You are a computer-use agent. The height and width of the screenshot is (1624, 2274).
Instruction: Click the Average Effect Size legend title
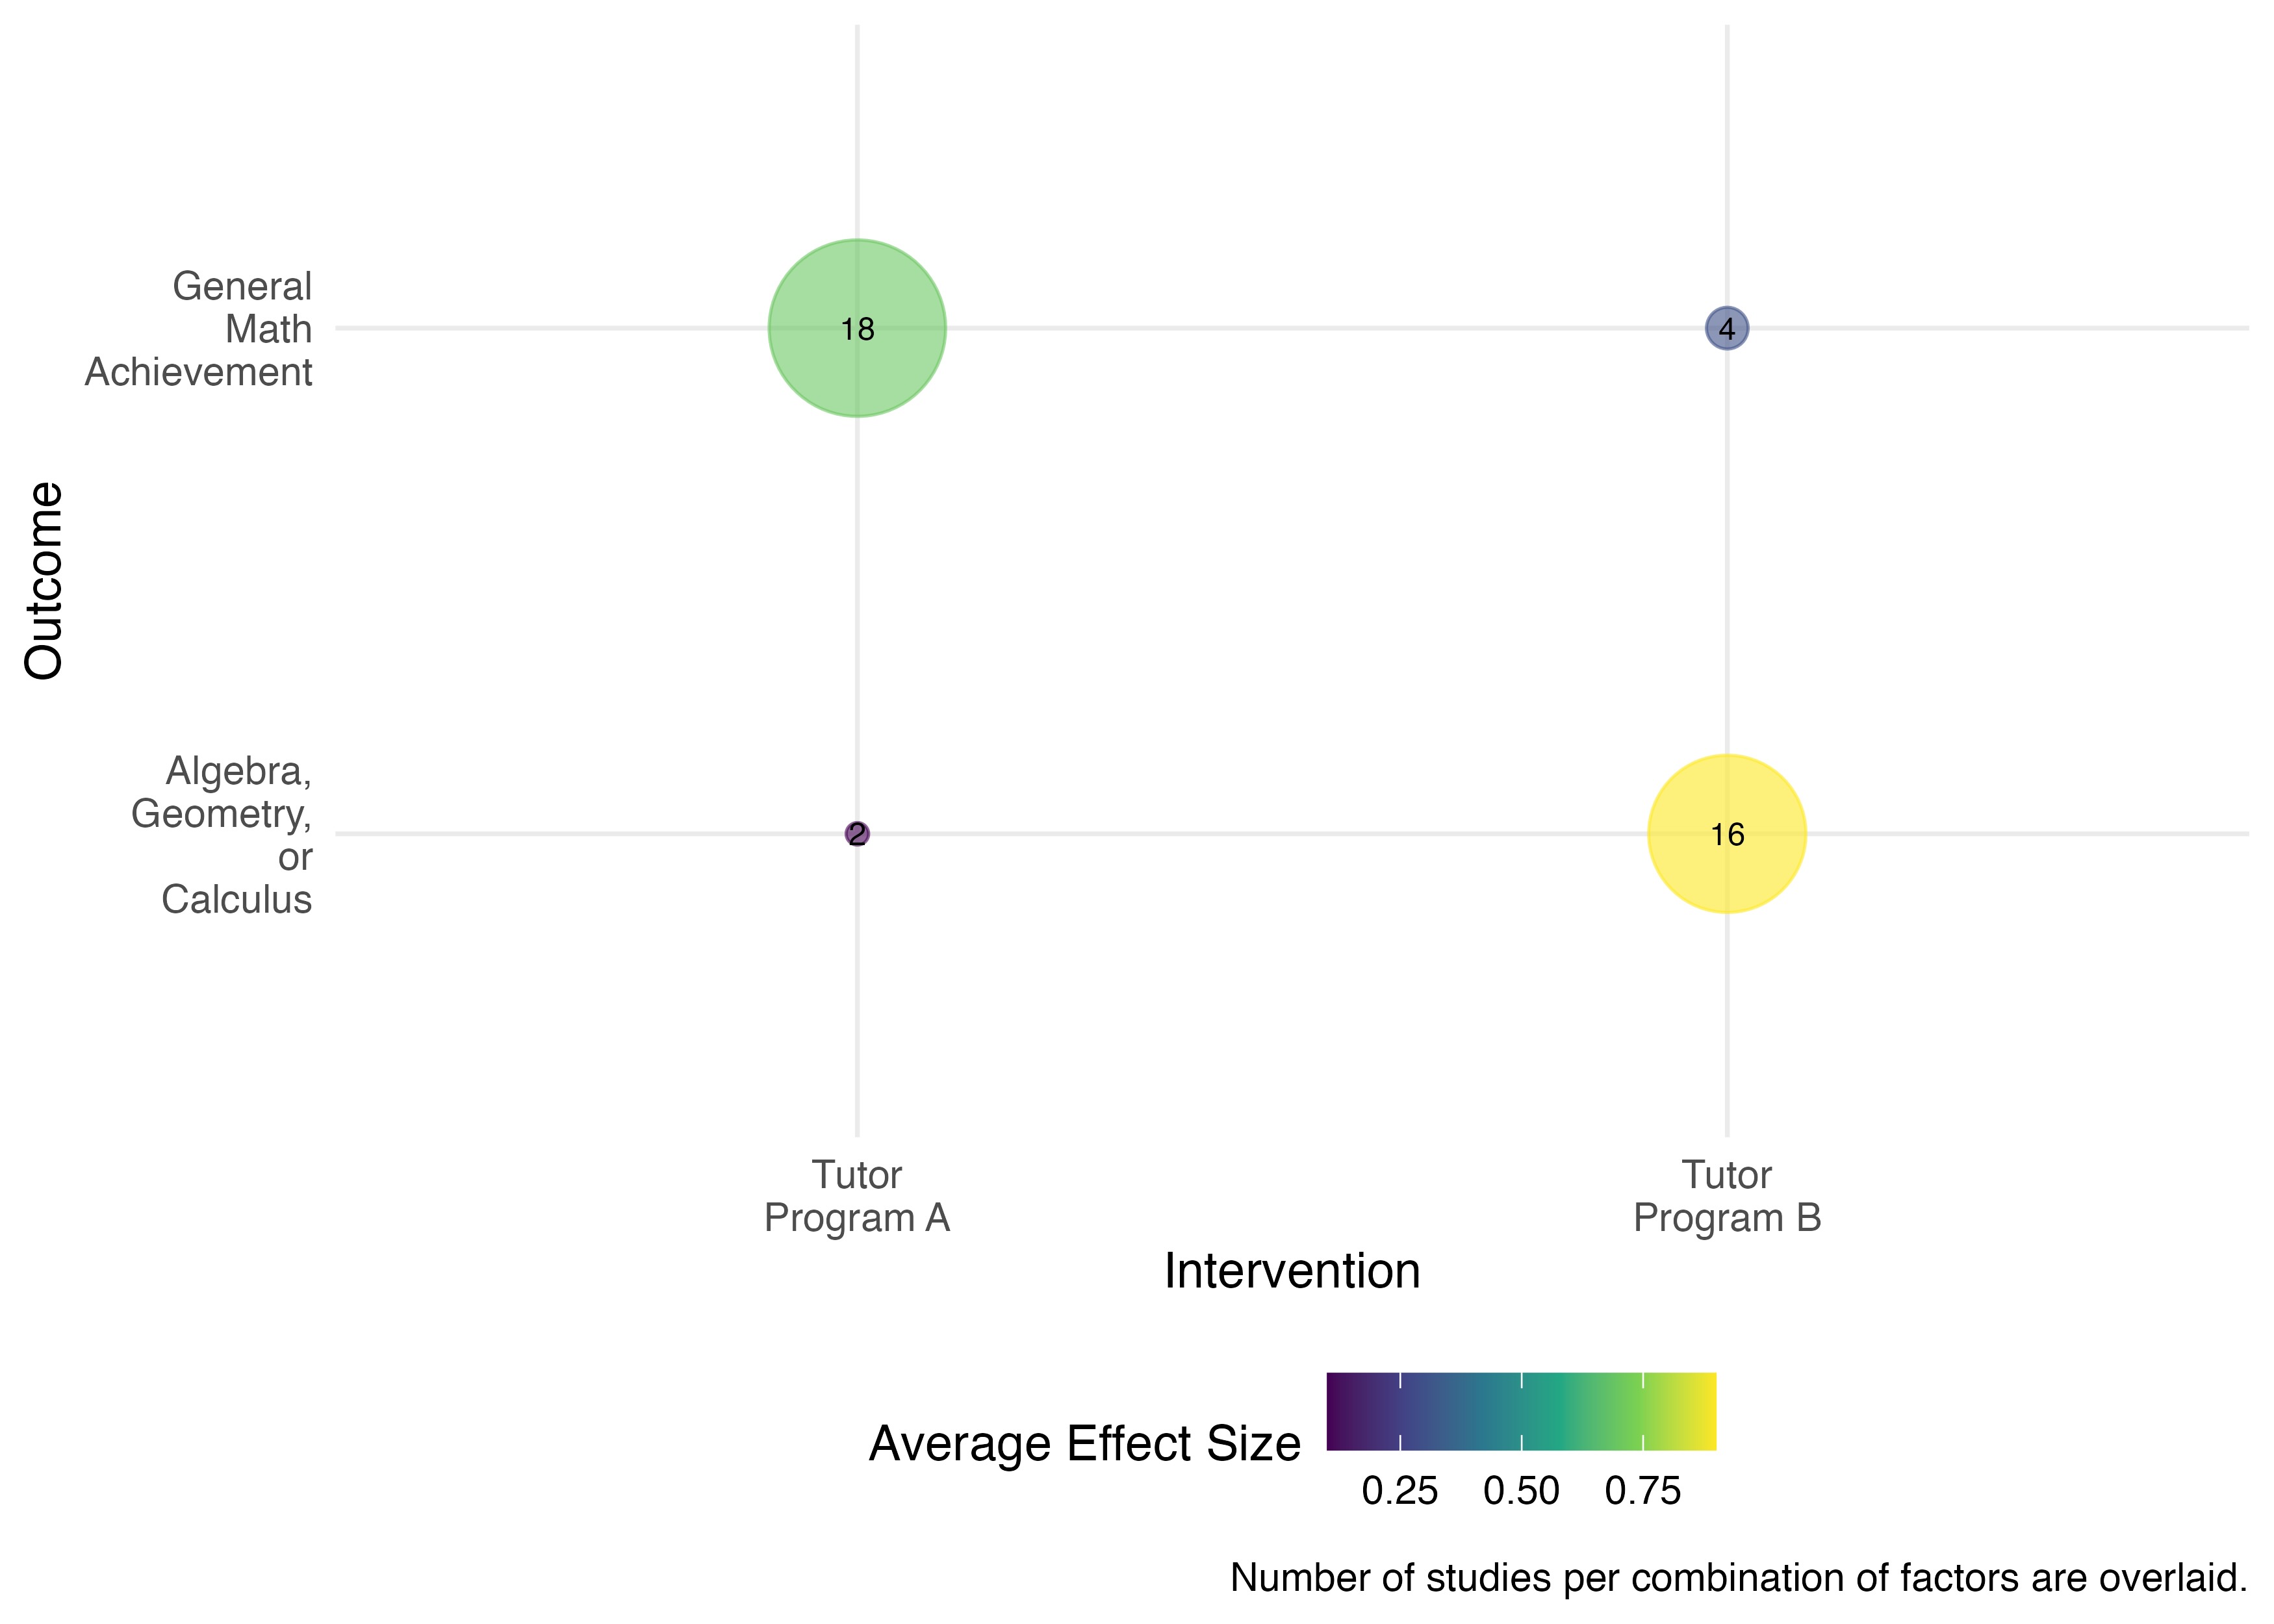[x=1084, y=1444]
